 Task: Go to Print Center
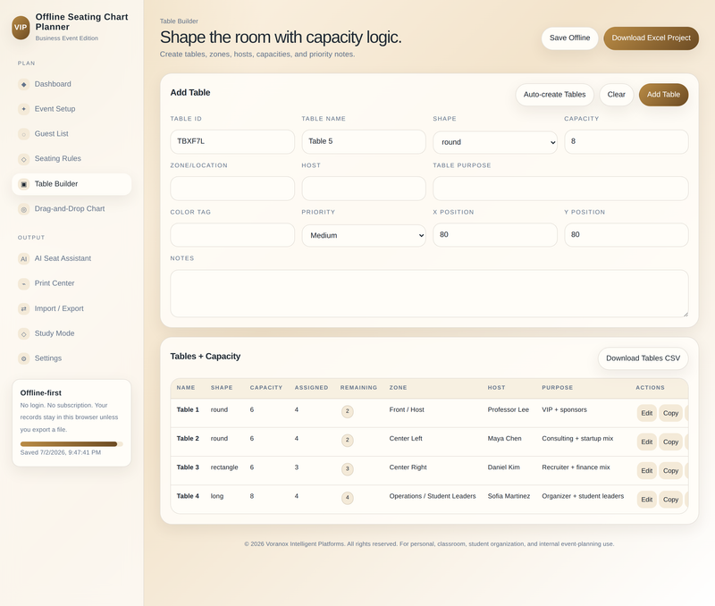71,283
